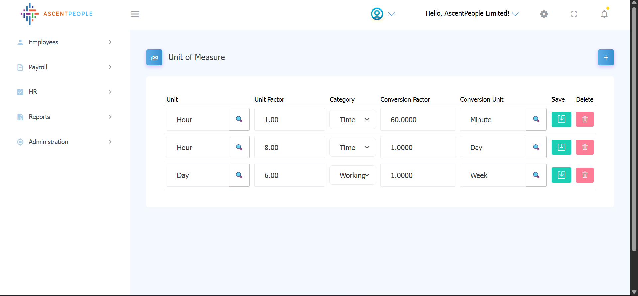Viewport: 638px width, 296px height.
Task: Open the settings gear icon
Action: pos(544,14)
